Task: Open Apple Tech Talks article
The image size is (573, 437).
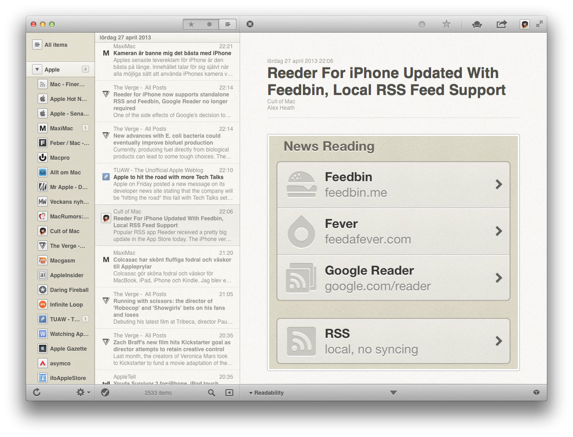Action: coord(167,184)
